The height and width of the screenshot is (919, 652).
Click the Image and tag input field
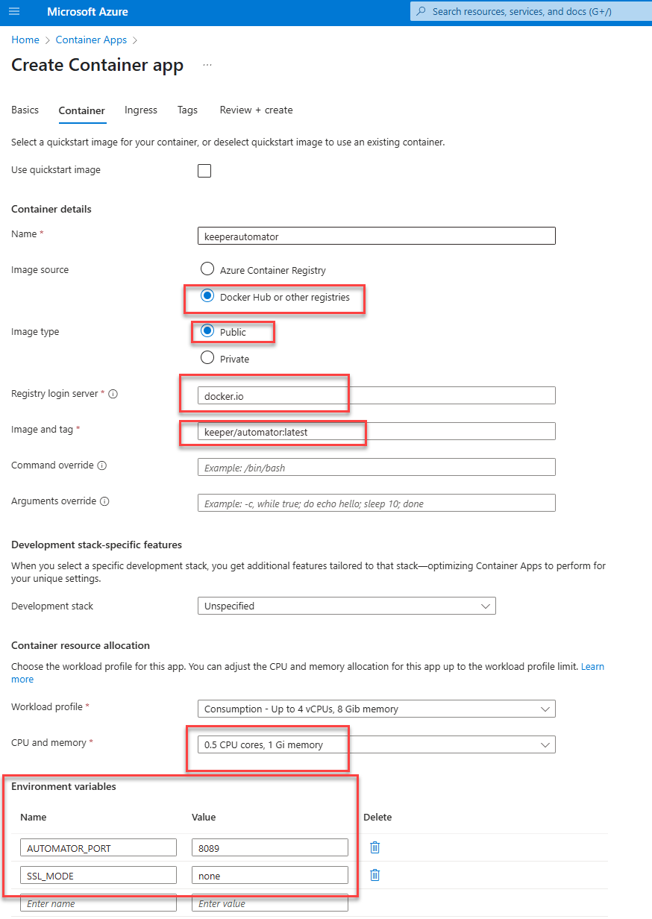click(x=376, y=431)
